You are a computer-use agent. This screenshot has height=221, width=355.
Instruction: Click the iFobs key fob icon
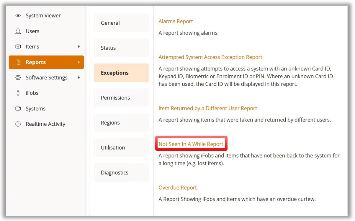coord(18,93)
